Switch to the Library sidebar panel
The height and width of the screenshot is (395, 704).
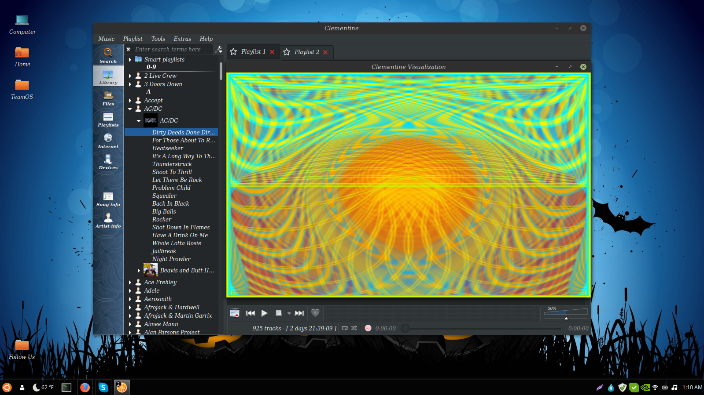108,76
